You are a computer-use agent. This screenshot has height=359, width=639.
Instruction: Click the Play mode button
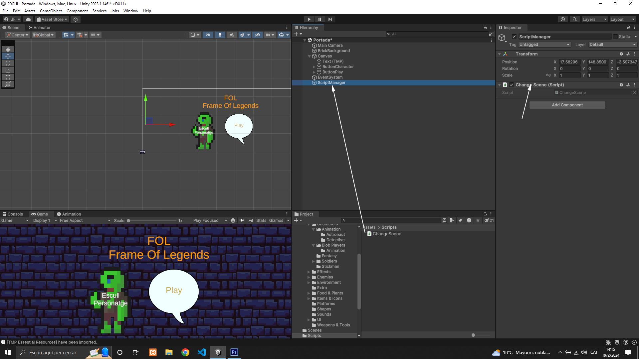coord(309,19)
